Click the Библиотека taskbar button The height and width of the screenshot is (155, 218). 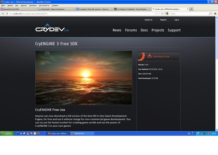point(82,134)
